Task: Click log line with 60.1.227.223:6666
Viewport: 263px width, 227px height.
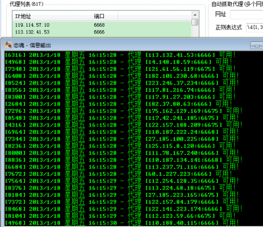Action: (119, 174)
